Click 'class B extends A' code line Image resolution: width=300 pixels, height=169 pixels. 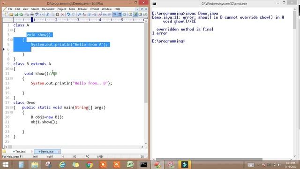pos(32,64)
